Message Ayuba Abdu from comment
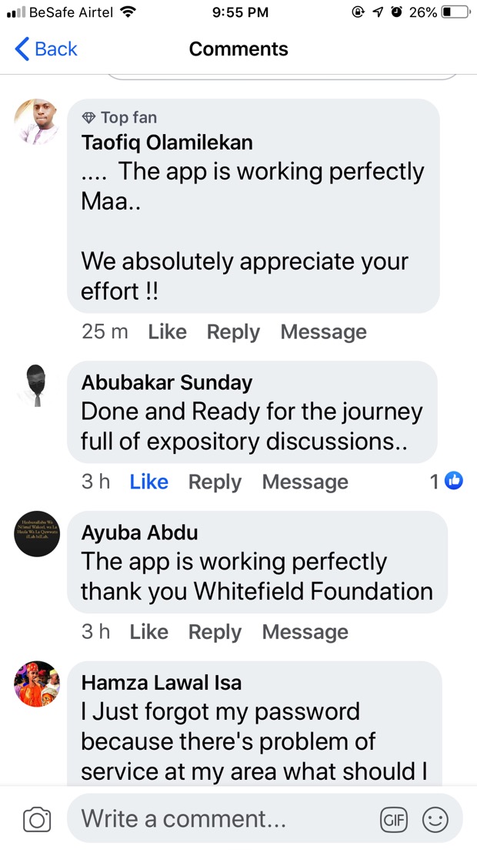 (x=305, y=632)
